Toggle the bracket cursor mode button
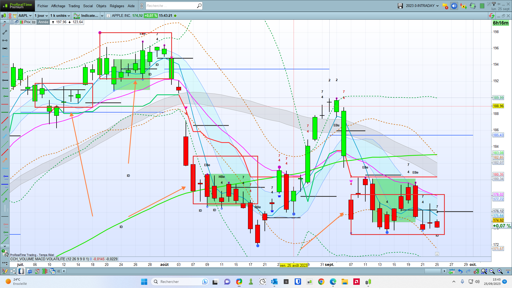 [x=21, y=271]
